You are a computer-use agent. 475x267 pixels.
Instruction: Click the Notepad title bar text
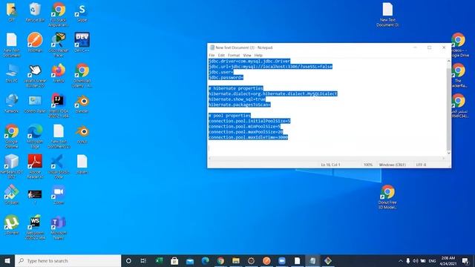(244, 47)
